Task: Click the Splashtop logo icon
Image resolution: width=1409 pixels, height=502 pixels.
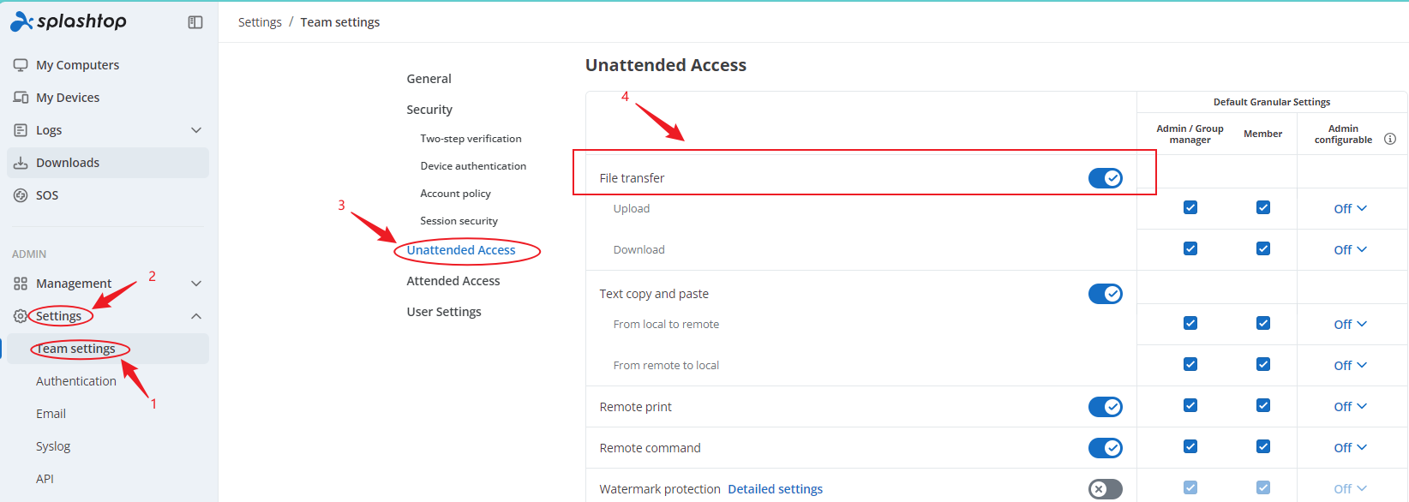Action: (21, 22)
